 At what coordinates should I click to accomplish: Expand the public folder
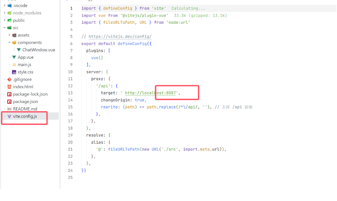click(x=4, y=20)
